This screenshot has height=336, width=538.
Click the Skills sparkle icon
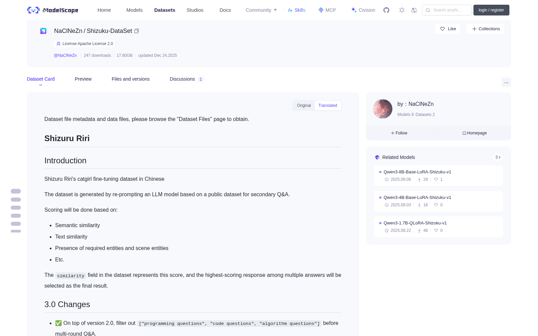tap(290, 10)
